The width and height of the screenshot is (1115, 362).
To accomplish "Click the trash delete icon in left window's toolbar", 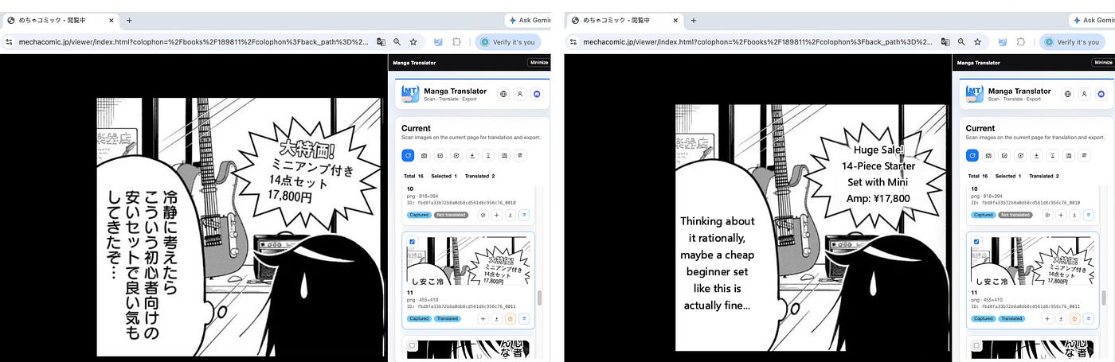I will 518,155.
